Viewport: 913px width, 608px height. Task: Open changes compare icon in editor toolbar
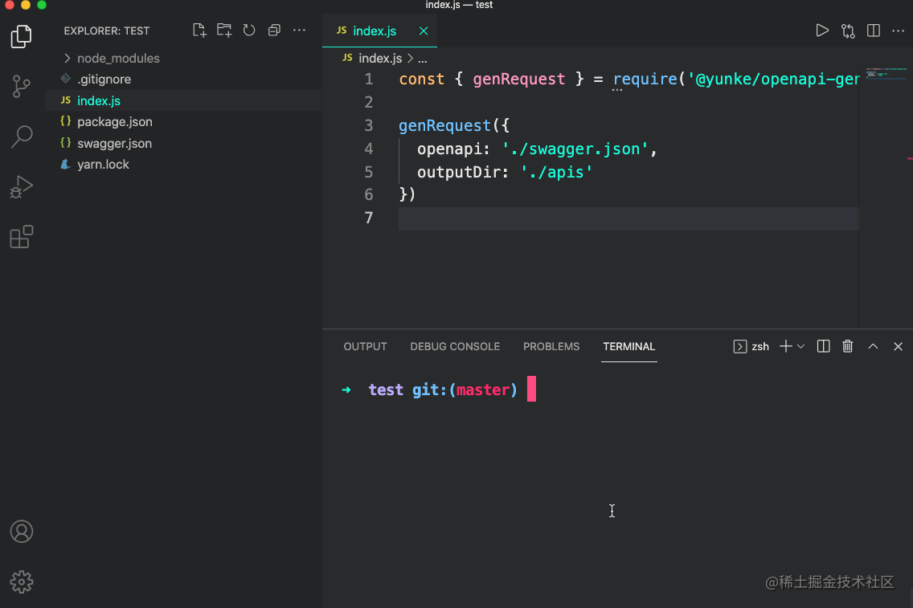point(849,31)
